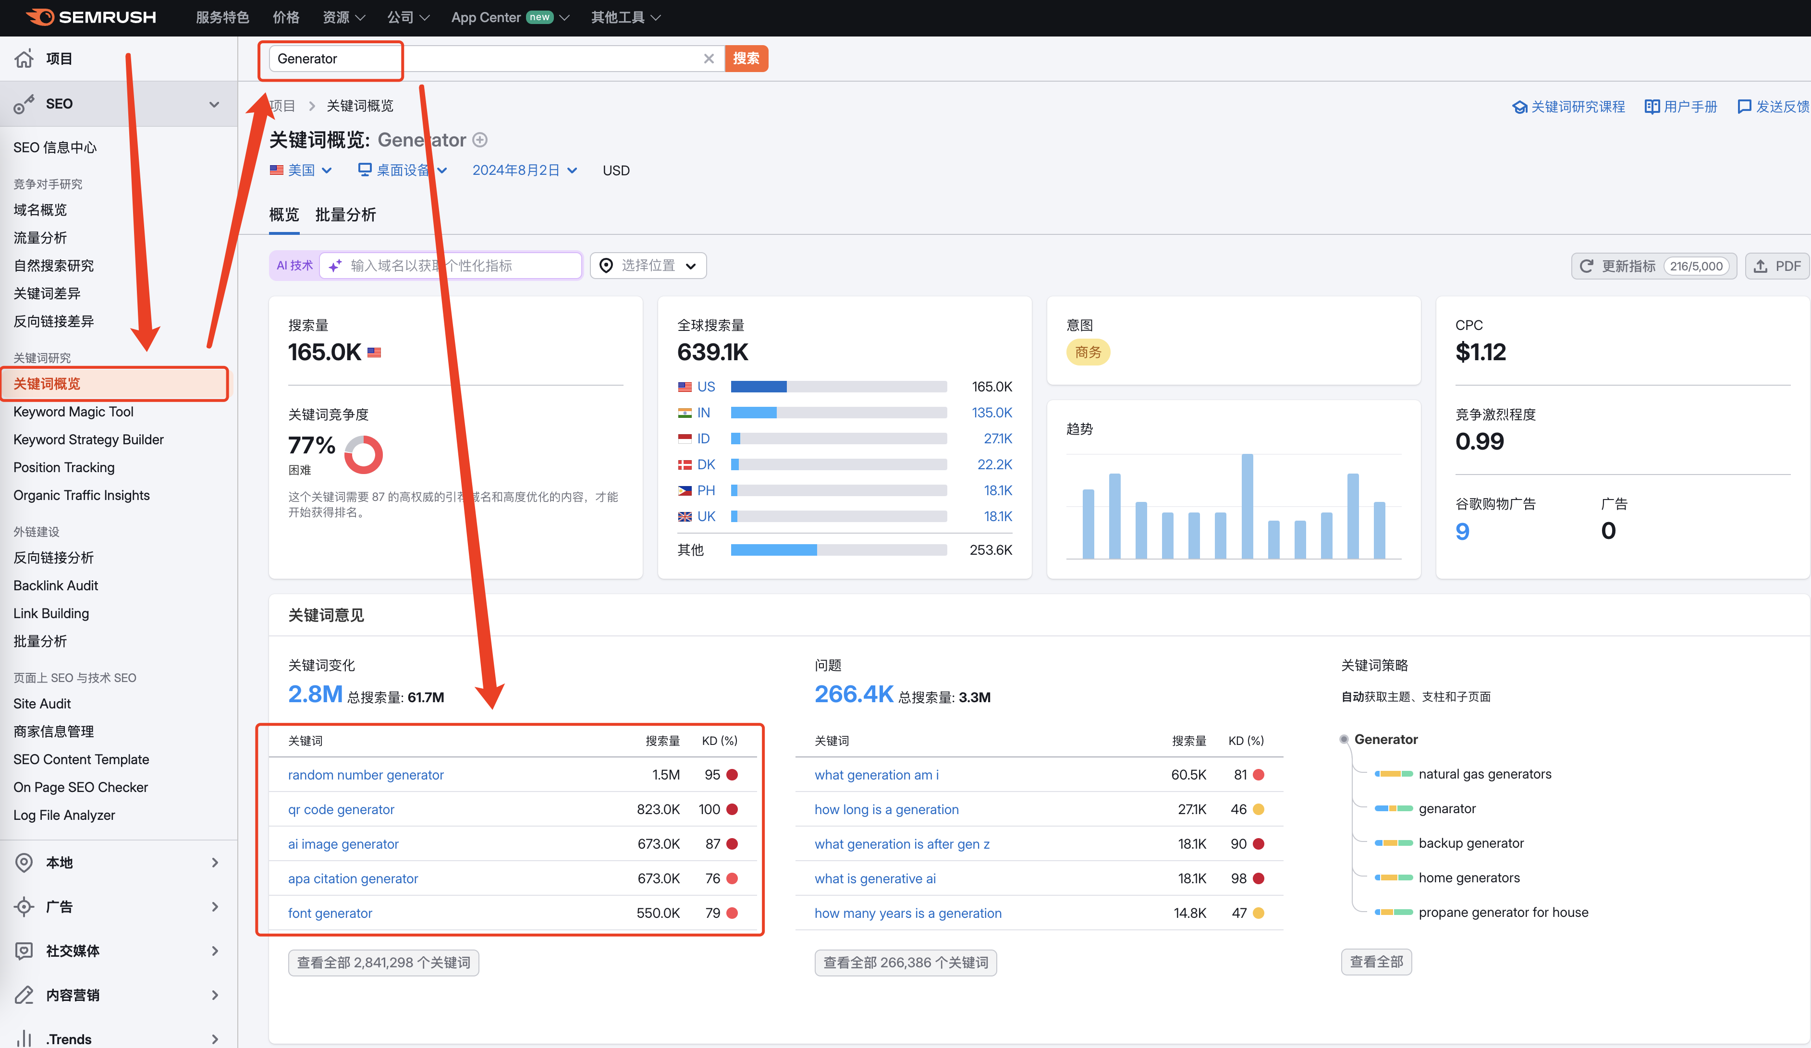Open the 美国 country dropdown
This screenshot has width=1811, height=1048.
(301, 170)
